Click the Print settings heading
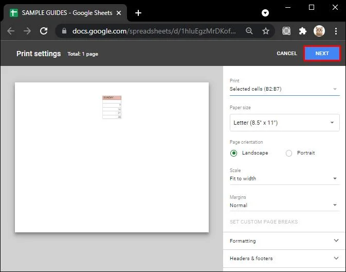This screenshot has height=272, width=346. point(39,54)
